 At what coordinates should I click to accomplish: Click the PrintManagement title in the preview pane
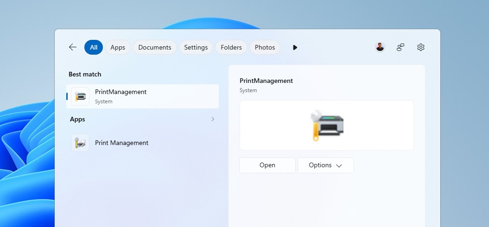(266, 81)
